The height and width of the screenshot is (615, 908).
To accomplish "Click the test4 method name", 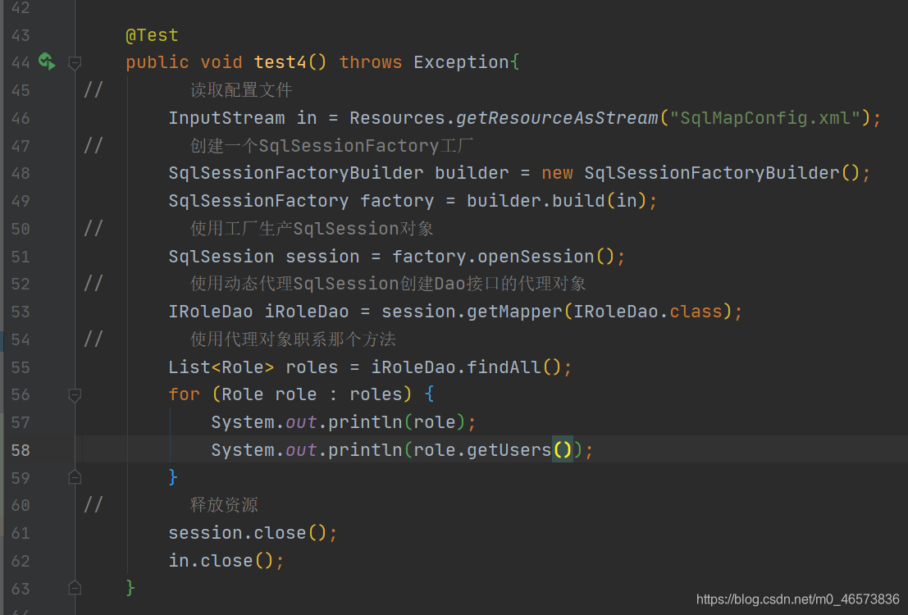I will pyautogui.click(x=280, y=62).
